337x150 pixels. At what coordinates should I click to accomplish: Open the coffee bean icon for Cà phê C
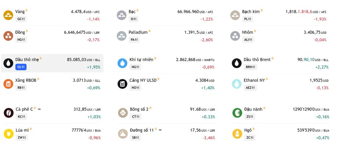point(8,113)
